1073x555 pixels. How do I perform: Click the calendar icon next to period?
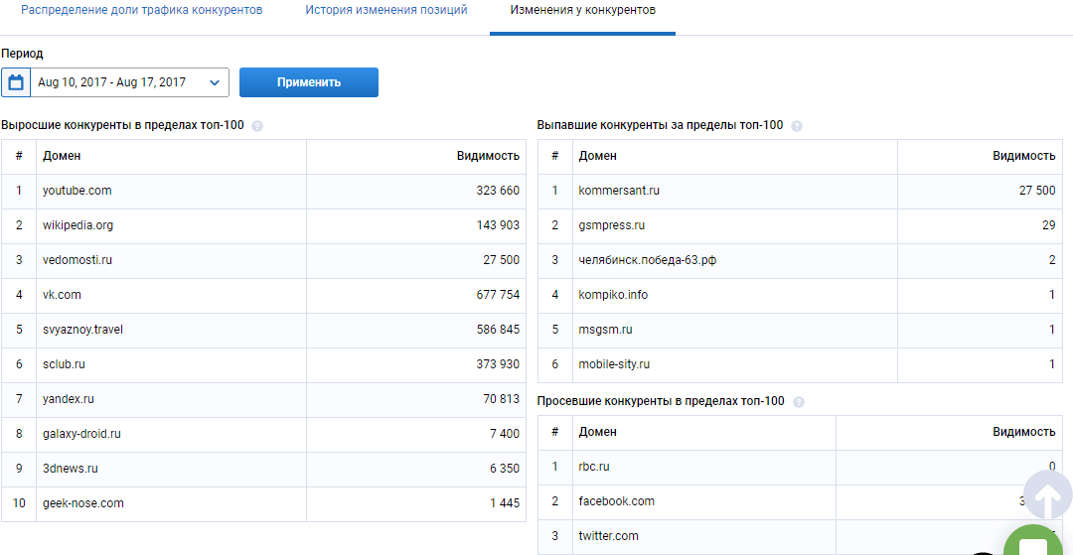16,82
